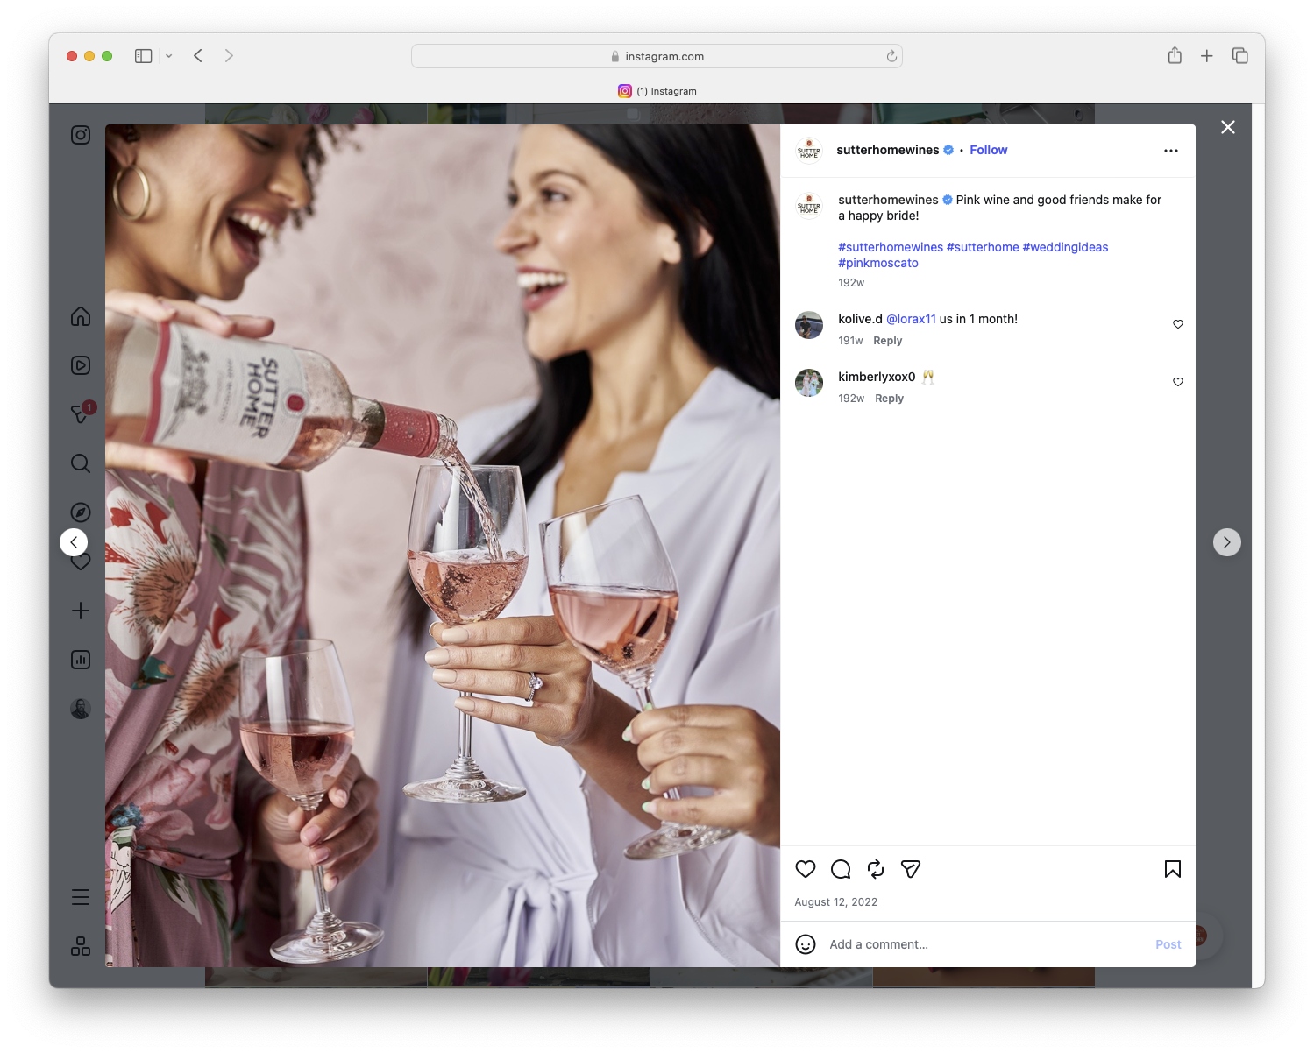Share the post via paper plane icon

coord(911,869)
